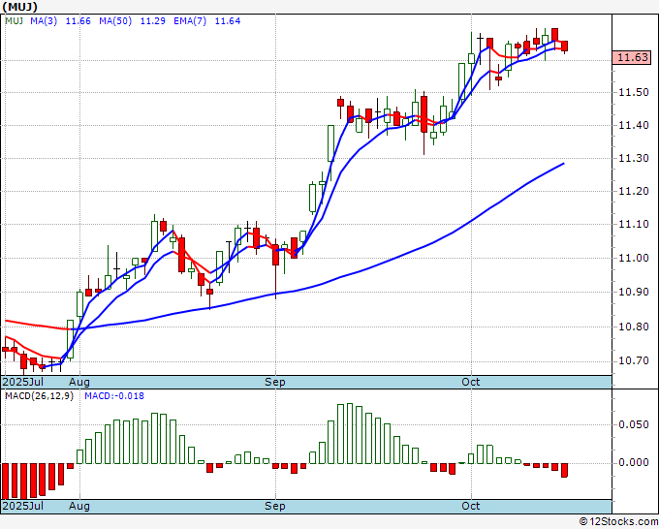This screenshot has height=529, width=659.
Task: Click the 0.050 MACD axis label
Action: pyautogui.click(x=634, y=424)
